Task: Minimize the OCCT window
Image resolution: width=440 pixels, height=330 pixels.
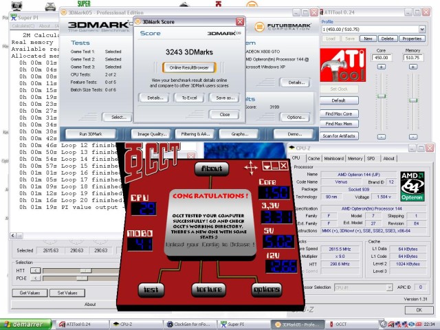Action: click(x=275, y=166)
